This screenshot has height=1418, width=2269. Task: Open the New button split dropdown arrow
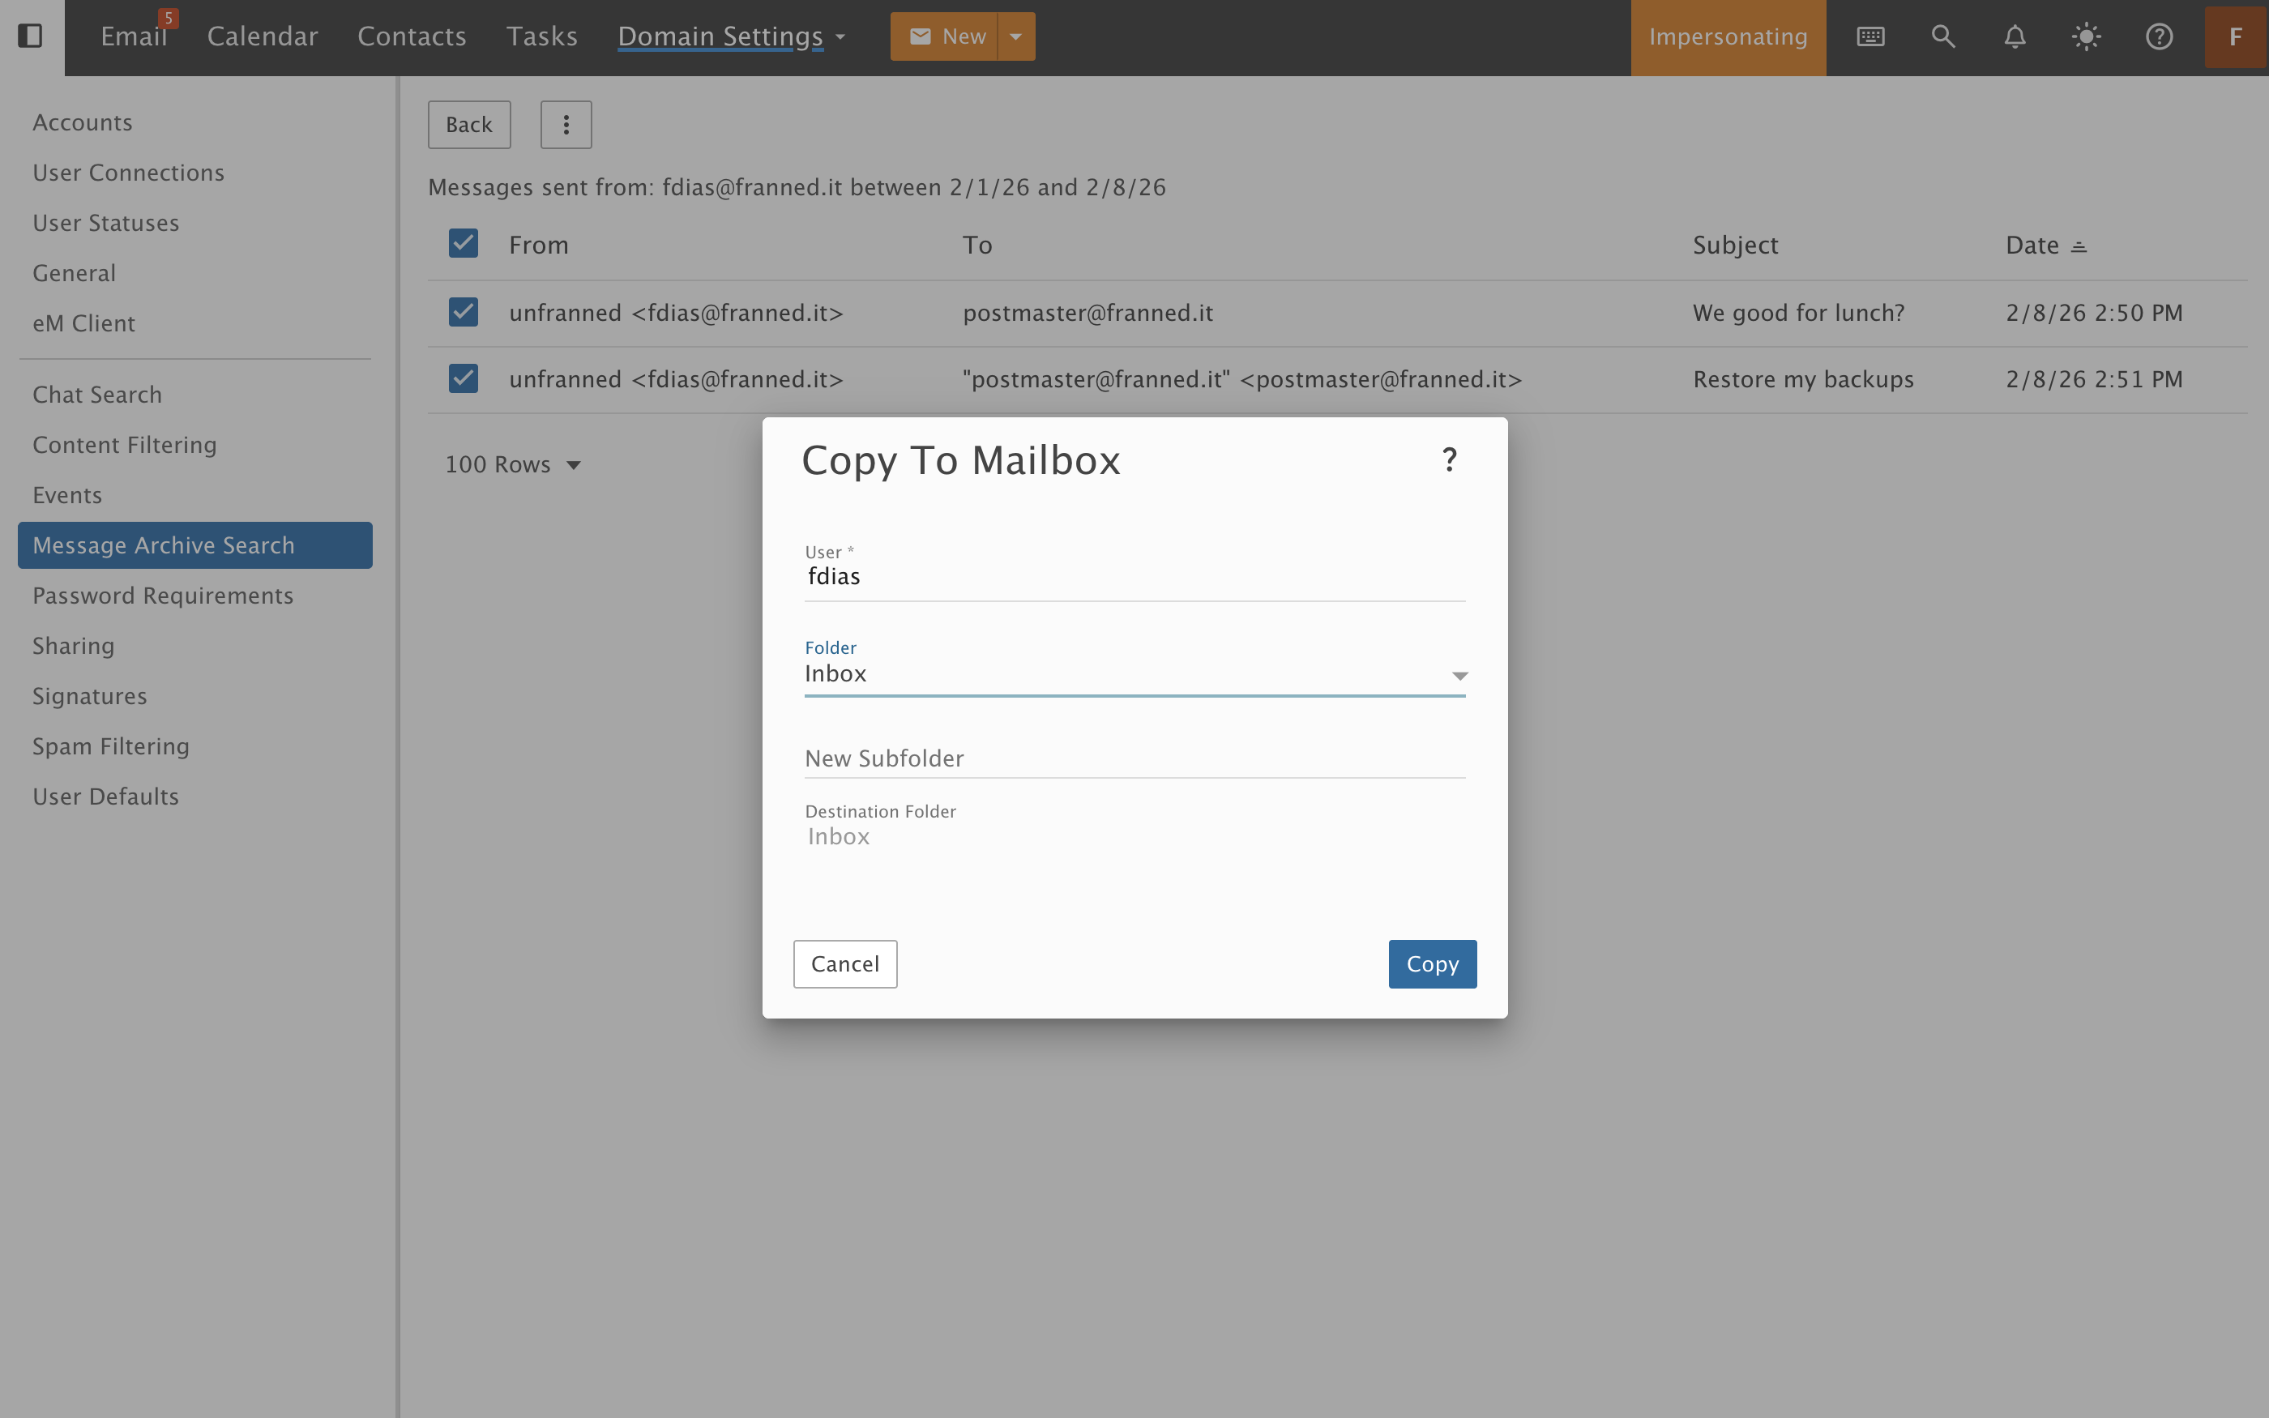(1015, 36)
